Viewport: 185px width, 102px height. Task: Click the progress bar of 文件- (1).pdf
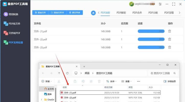(x=151, y=31)
